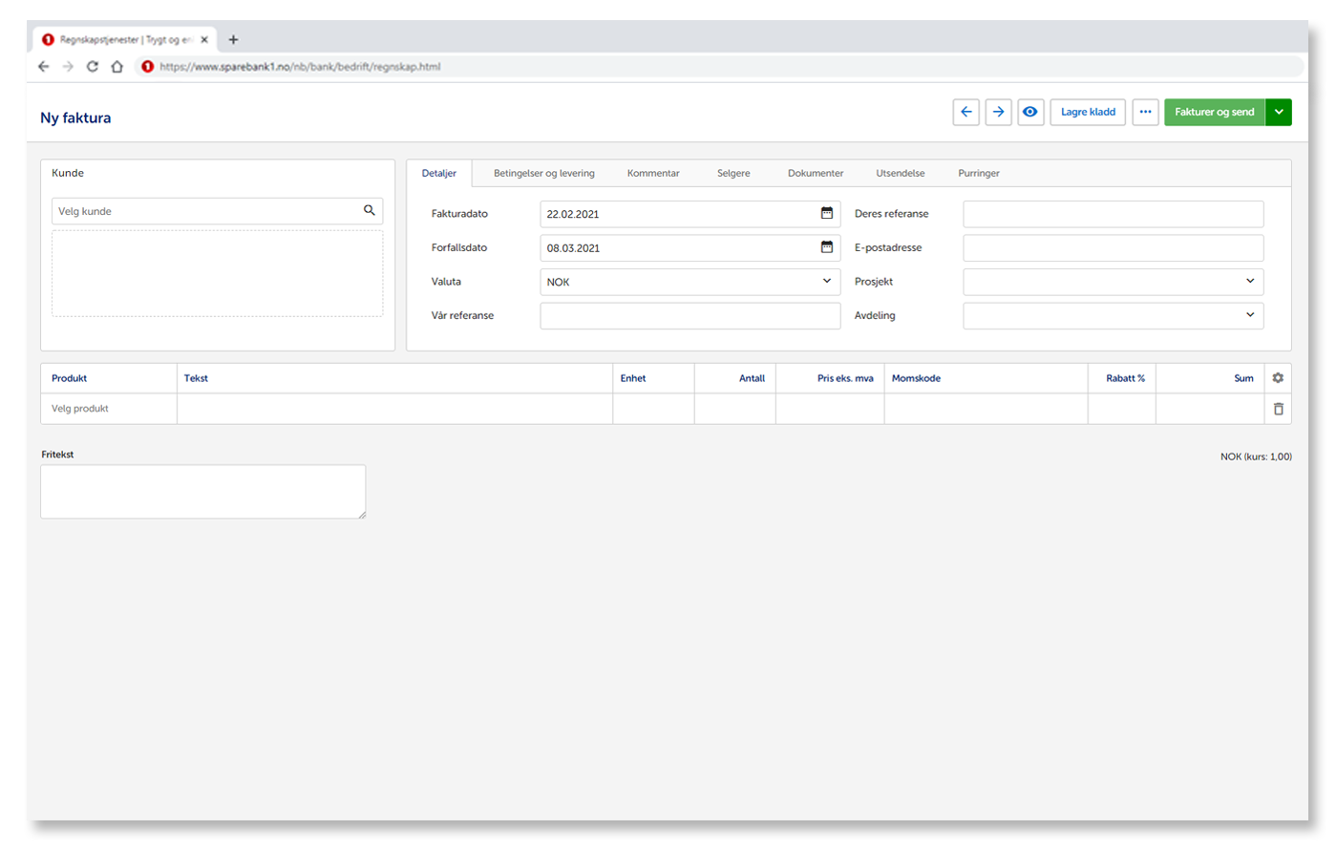
Task: Delete the product line with trash icon
Action: [1278, 409]
